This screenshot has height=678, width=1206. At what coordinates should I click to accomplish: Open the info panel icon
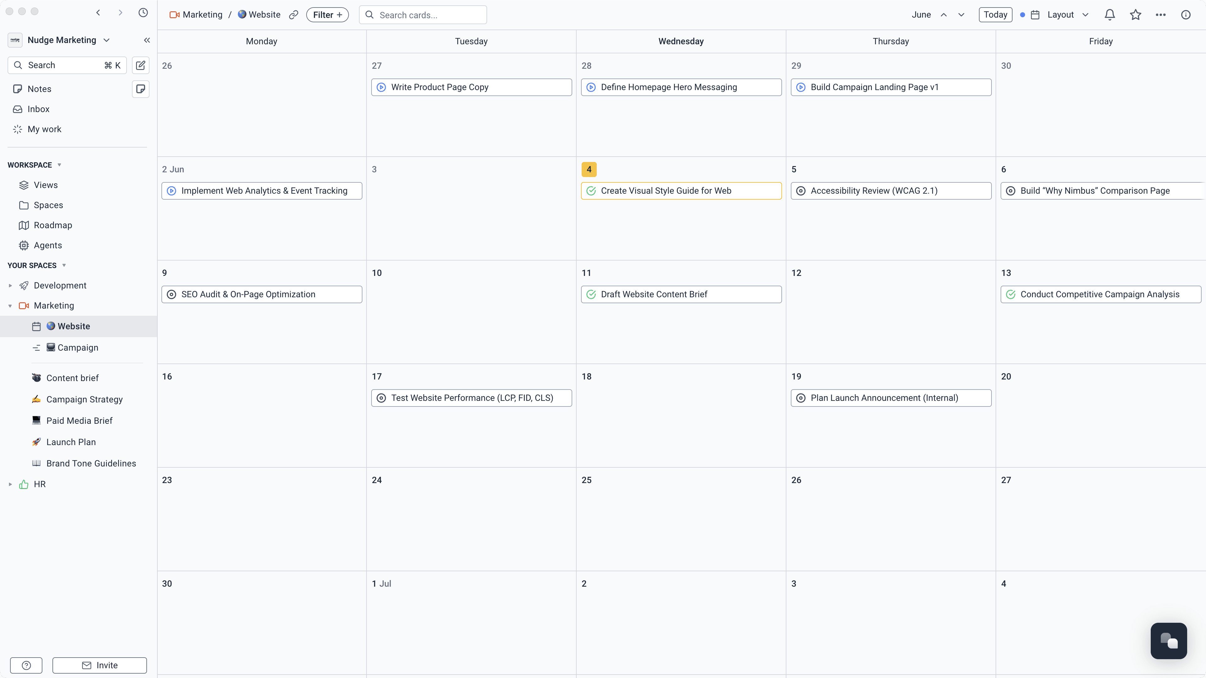click(1186, 15)
